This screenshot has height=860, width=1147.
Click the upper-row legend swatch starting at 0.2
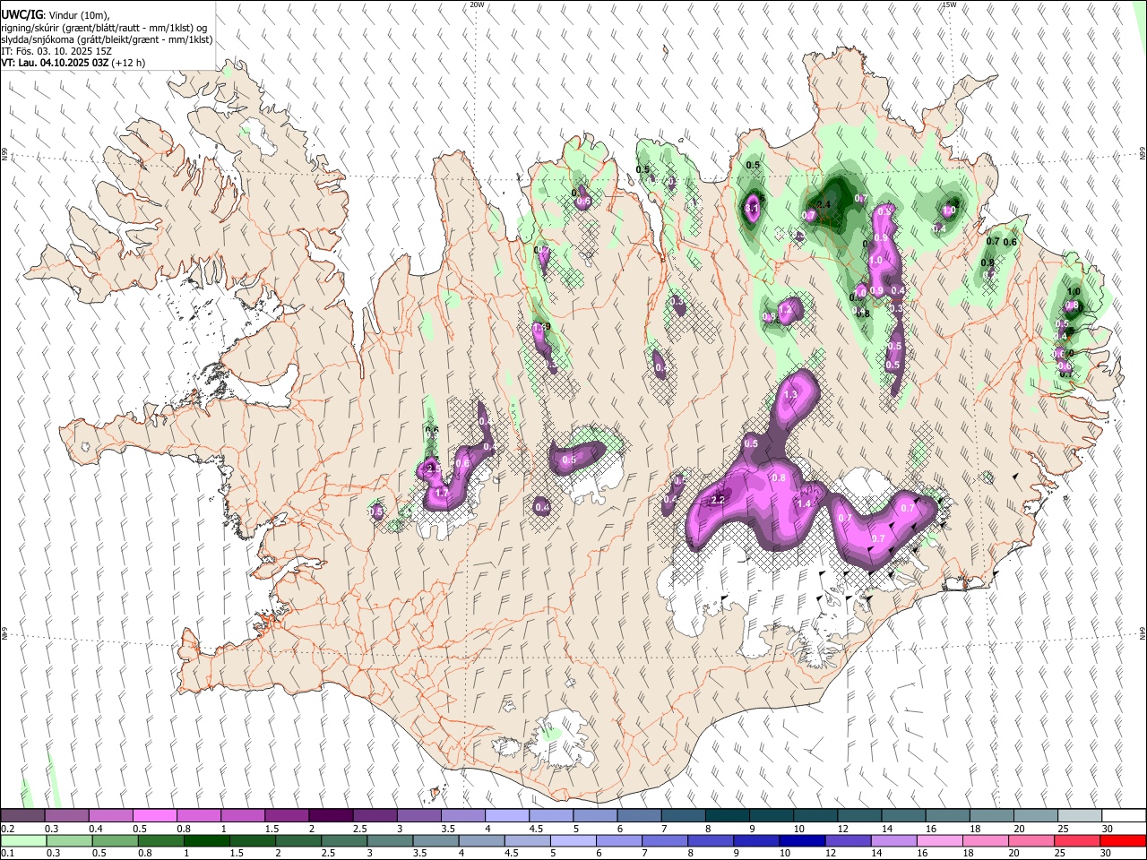tap(23, 815)
